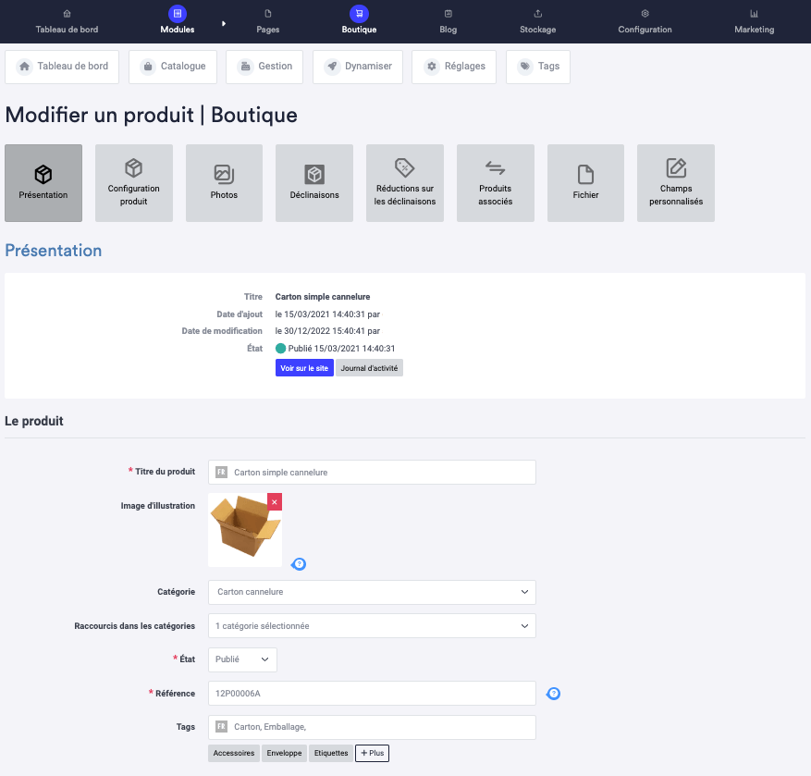Open Raccourcis dans les catégories dropdown
The image size is (811, 776).
click(x=372, y=626)
